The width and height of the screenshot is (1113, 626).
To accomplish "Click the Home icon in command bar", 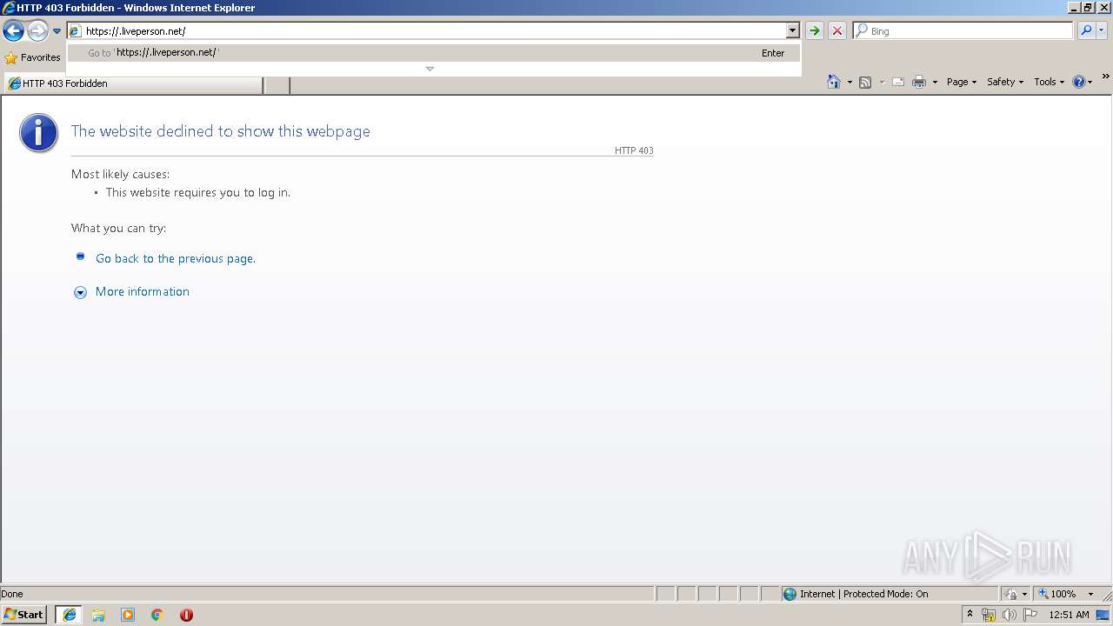I will pyautogui.click(x=833, y=82).
